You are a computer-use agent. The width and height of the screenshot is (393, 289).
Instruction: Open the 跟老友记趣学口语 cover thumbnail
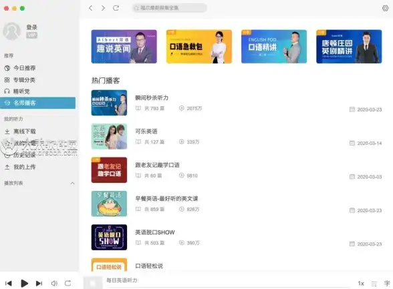click(109, 170)
